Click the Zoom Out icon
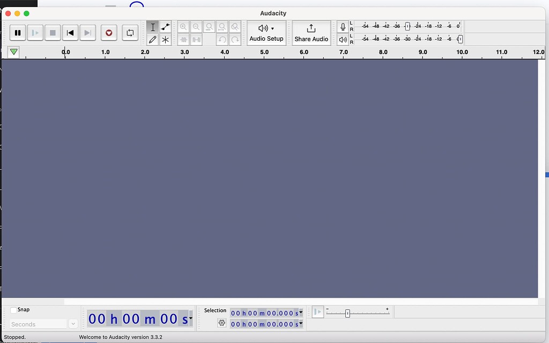The image size is (549, 343). coord(196,26)
